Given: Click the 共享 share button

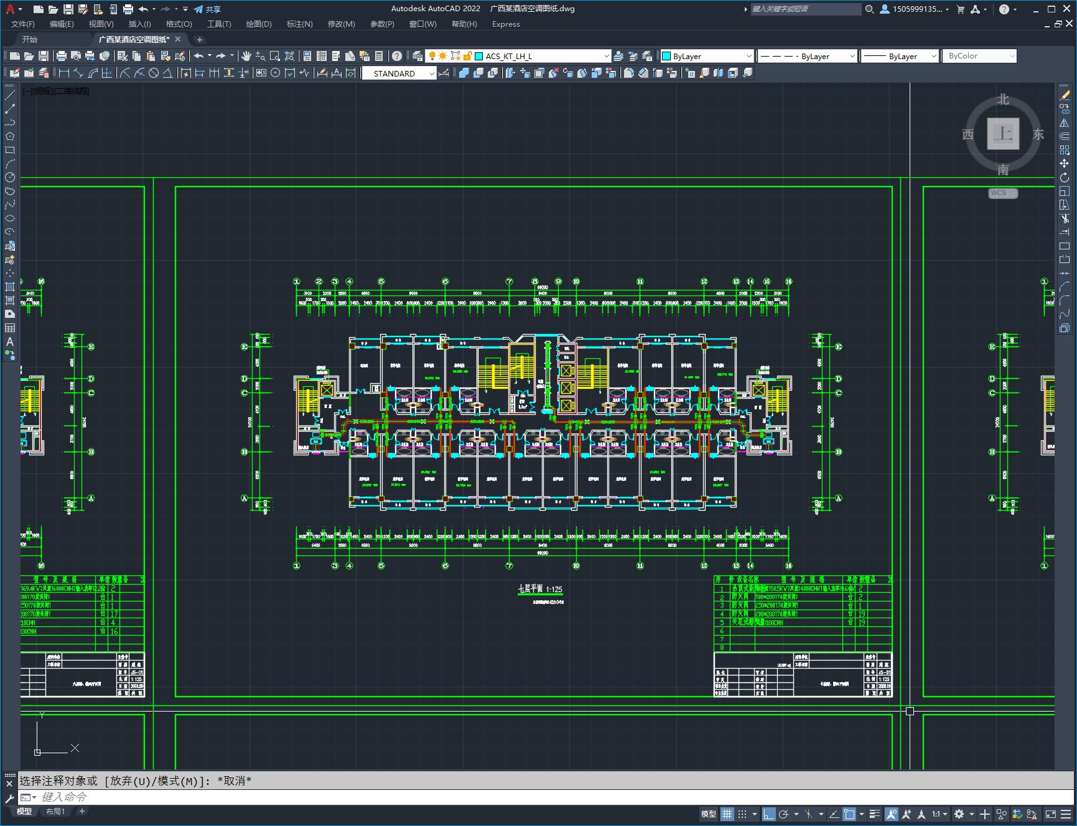Looking at the screenshot, I should click(207, 9).
